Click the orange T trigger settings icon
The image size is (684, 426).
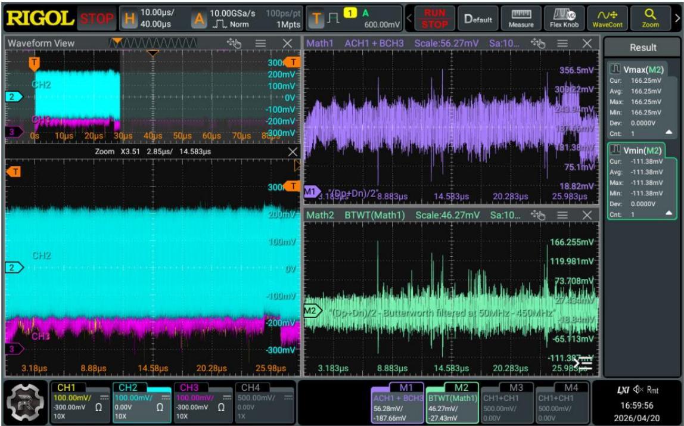pyautogui.click(x=317, y=18)
